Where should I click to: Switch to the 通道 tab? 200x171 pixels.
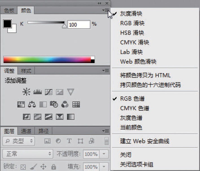[x=26, y=131]
